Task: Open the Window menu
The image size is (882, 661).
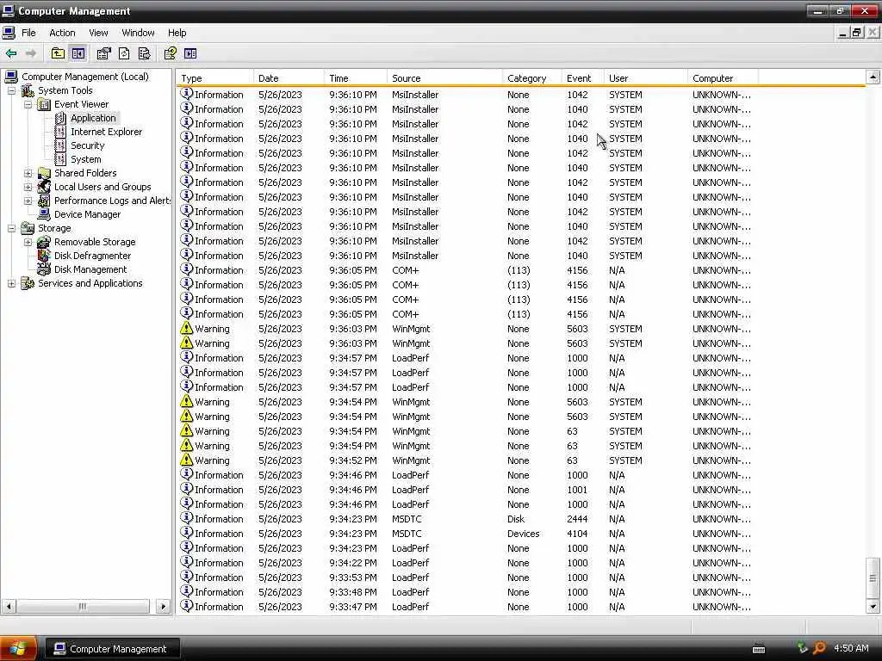Action: click(138, 33)
